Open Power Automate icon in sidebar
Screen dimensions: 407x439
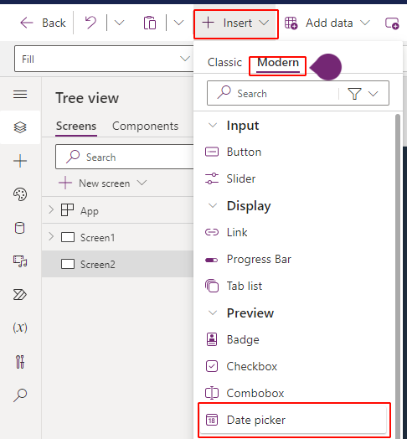click(20, 295)
